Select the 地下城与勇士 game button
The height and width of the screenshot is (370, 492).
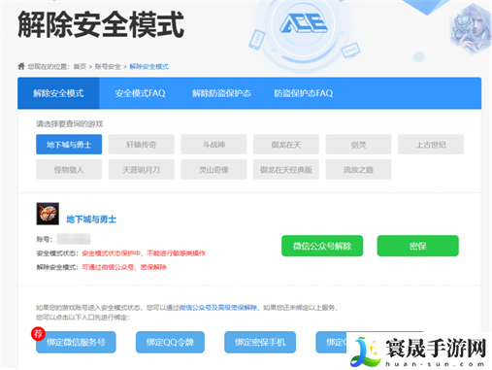click(69, 145)
